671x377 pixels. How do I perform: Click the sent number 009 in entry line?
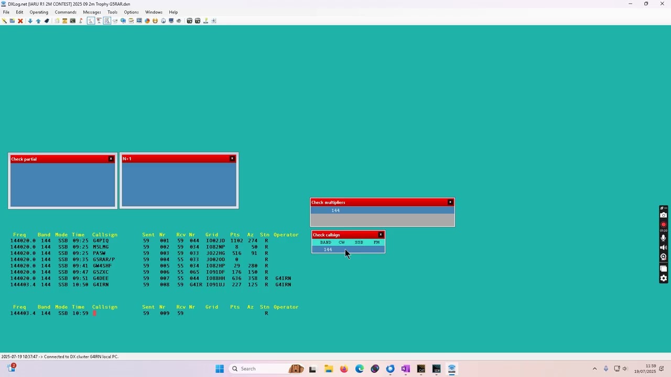click(165, 313)
